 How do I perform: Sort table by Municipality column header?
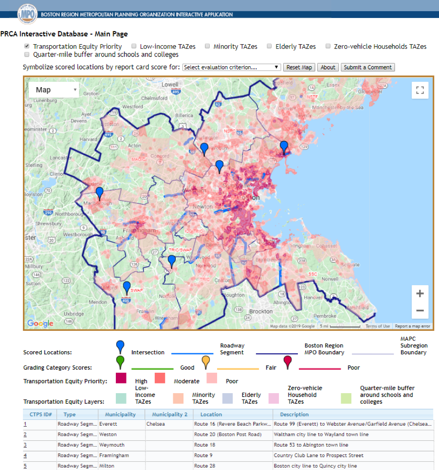click(x=121, y=415)
